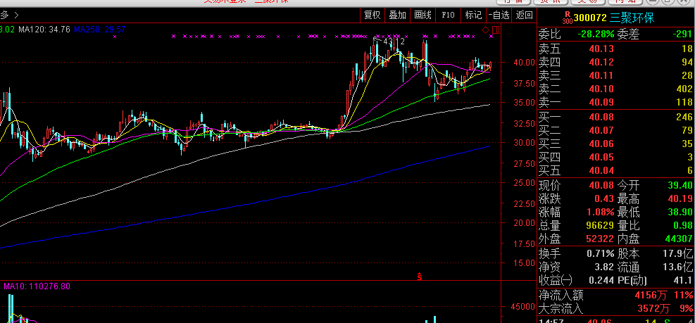Click the red S marker below the chart

tap(419, 277)
